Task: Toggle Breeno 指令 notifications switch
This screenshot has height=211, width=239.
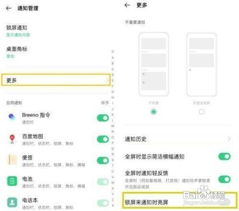Action: (103, 118)
